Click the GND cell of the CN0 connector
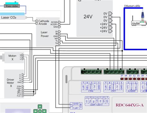This screenshot has width=147, height=113. coord(76,104)
